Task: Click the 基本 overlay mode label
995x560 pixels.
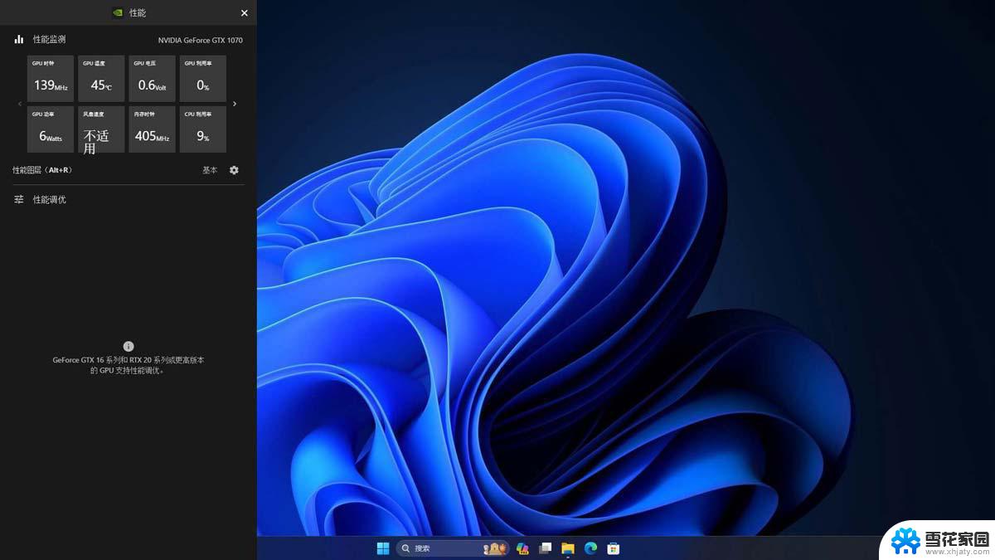Action: click(x=210, y=170)
